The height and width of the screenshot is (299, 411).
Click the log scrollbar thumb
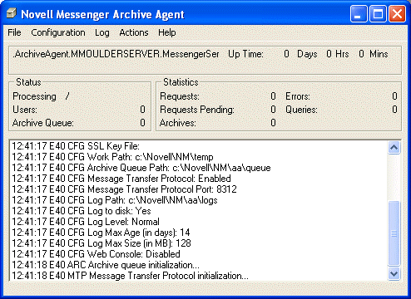[394, 233]
